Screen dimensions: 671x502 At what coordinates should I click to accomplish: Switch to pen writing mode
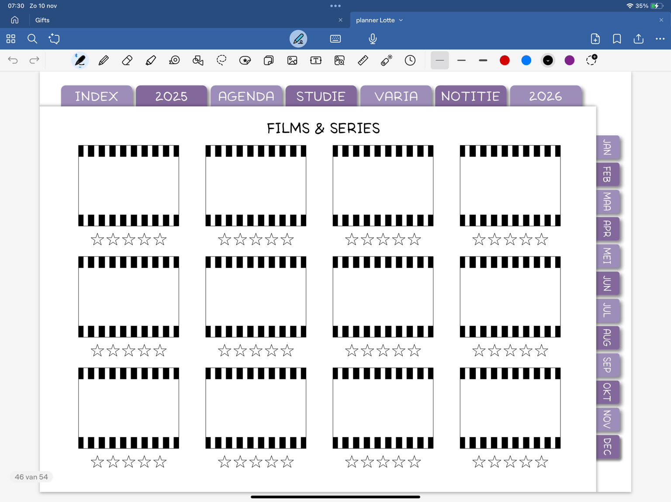pos(298,39)
